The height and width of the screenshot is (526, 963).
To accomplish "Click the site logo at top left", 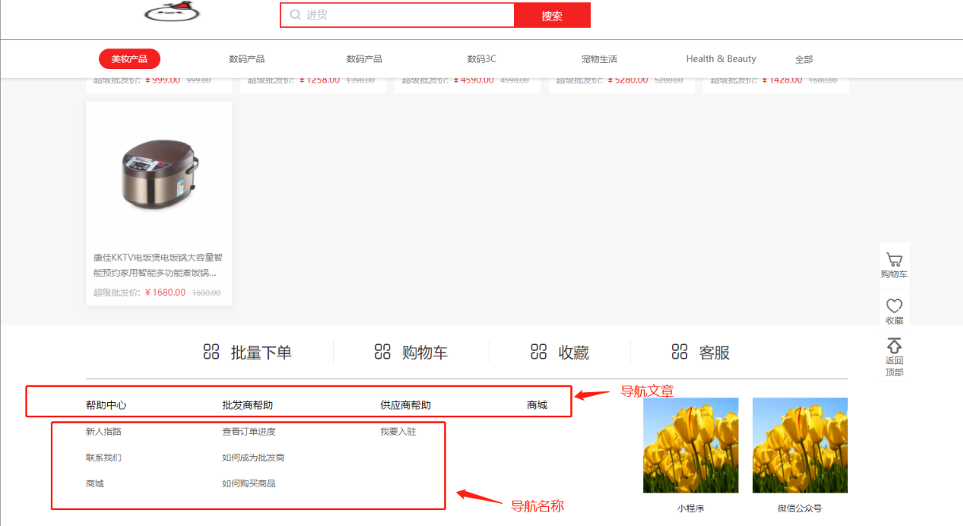I will pyautogui.click(x=172, y=12).
